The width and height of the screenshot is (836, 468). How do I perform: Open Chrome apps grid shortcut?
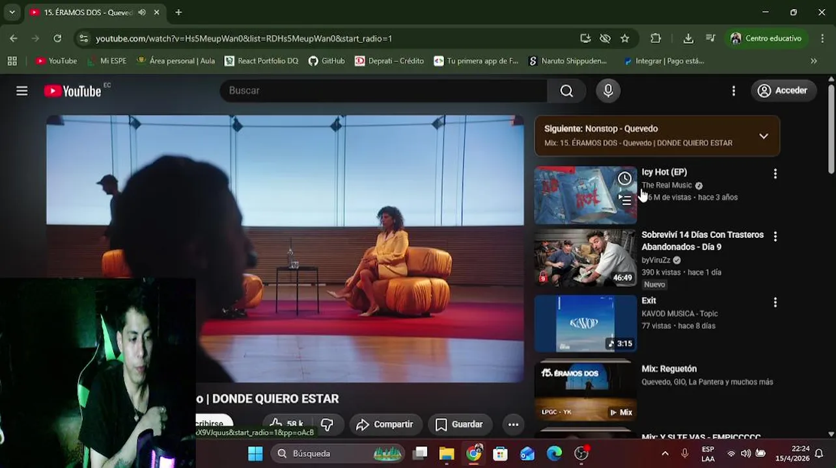click(12, 61)
